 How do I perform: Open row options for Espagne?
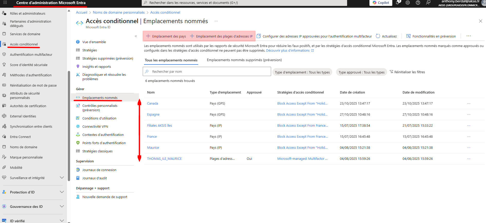[x=469, y=115]
